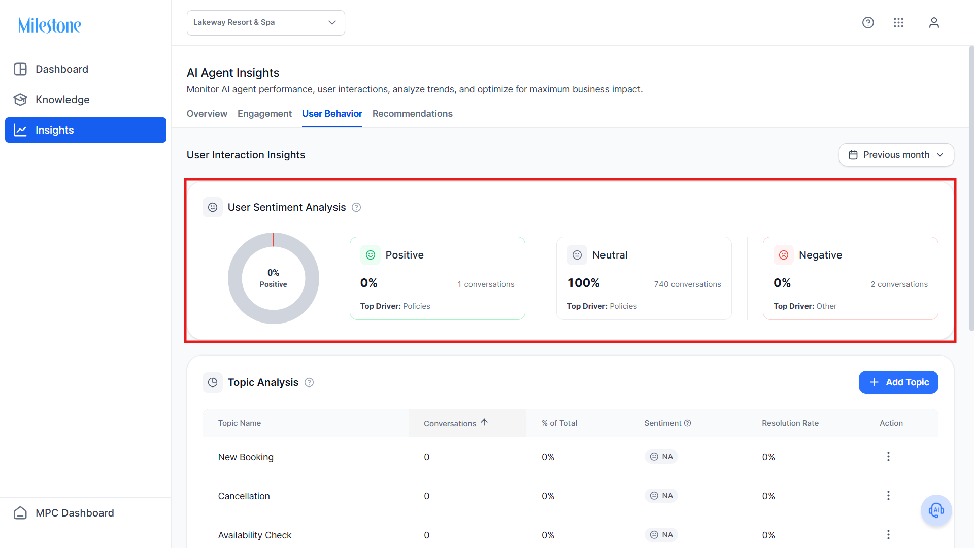Sort by the Resolution Rate column

pyautogui.click(x=790, y=423)
